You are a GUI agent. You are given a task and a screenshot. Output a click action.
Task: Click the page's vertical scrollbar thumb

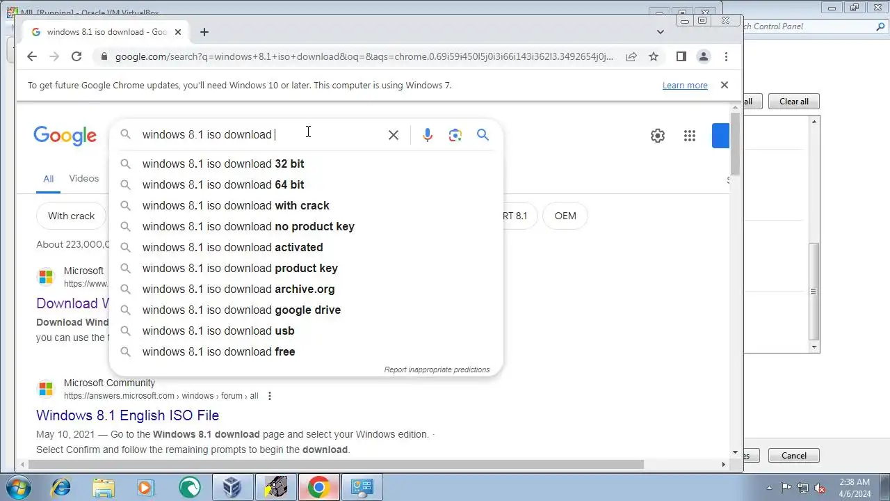click(x=736, y=143)
